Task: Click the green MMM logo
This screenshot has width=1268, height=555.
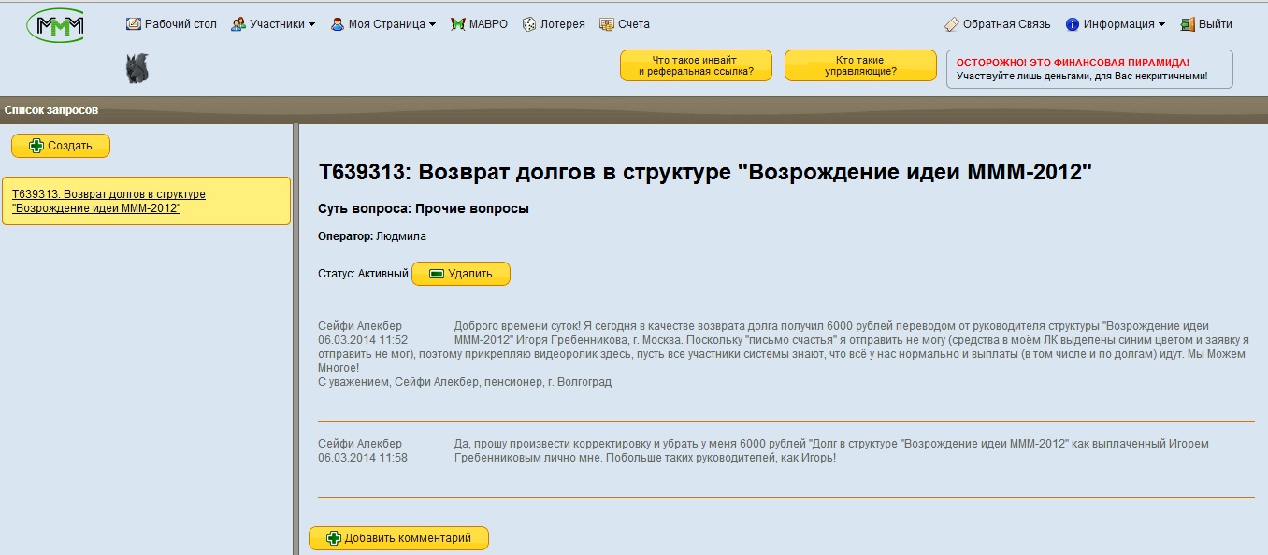Action: 55,25
